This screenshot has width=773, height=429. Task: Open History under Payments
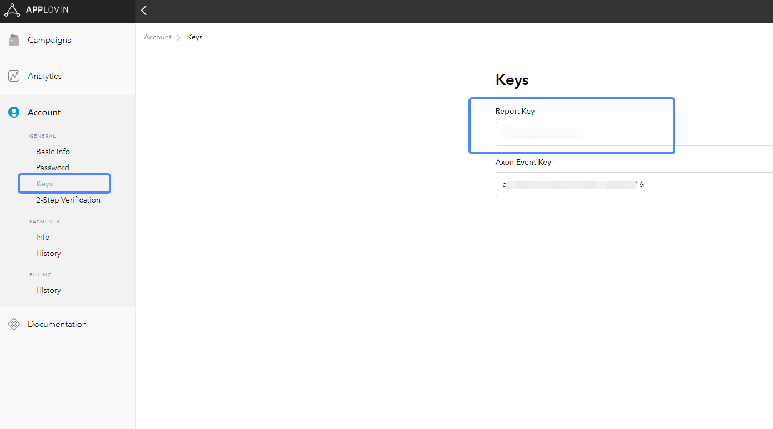tap(48, 253)
